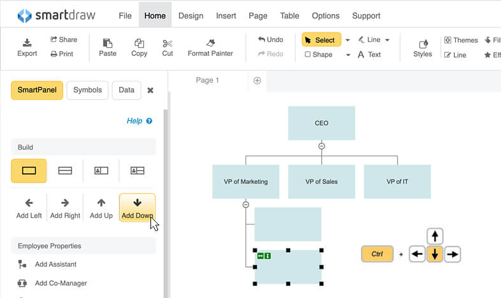Click the Employee Properties section header
The height and width of the screenshot is (298, 501).
(x=83, y=246)
